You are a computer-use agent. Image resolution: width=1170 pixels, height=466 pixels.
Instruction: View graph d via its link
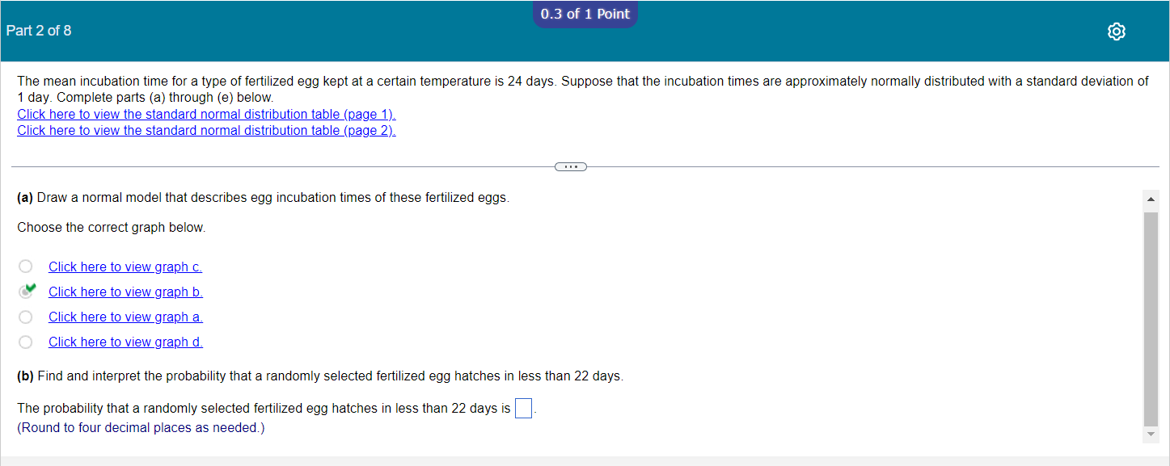point(125,342)
